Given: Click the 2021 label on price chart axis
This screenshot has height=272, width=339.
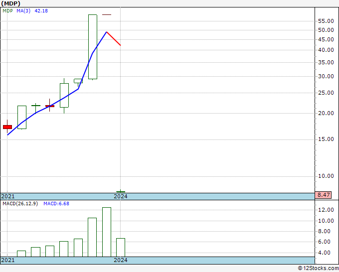Looking at the screenshot, I should [8, 196].
